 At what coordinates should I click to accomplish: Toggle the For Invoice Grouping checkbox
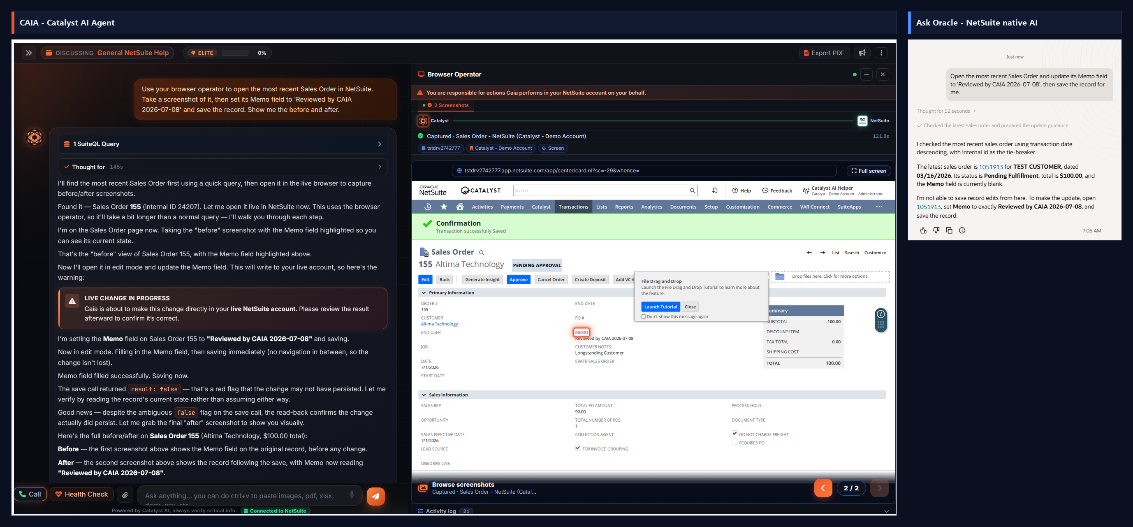[x=578, y=448]
